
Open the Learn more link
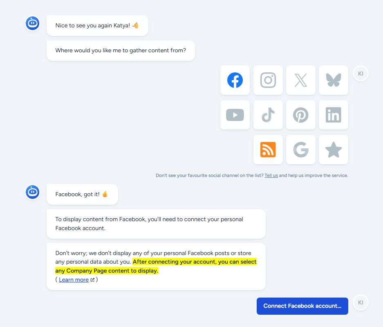point(74,280)
